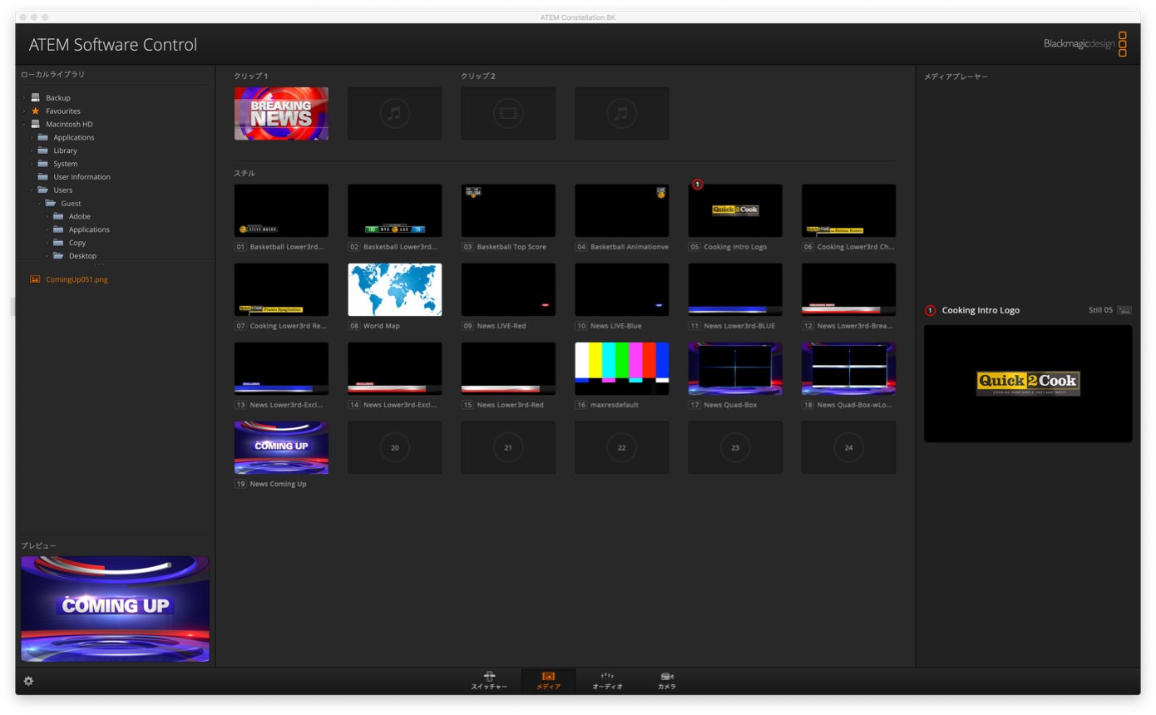Select the empty audio slot for Clip 1
Image resolution: width=1156 pixels, height=715 pixels.
coord(394,114)
